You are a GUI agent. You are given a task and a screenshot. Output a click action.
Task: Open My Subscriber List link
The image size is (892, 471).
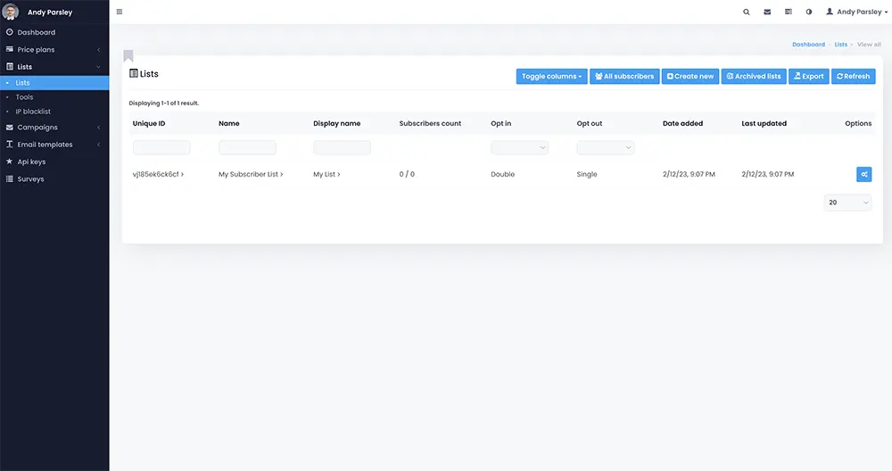tap(251, 174)
